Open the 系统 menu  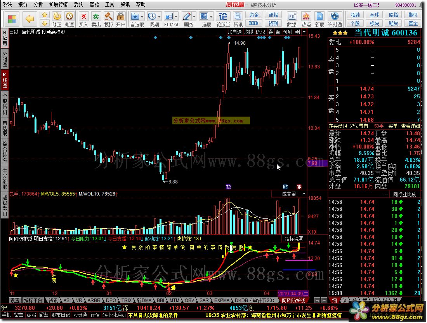7,4
